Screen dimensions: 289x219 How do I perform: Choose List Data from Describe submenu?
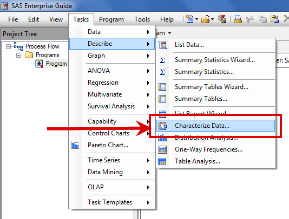coord(215,45)
